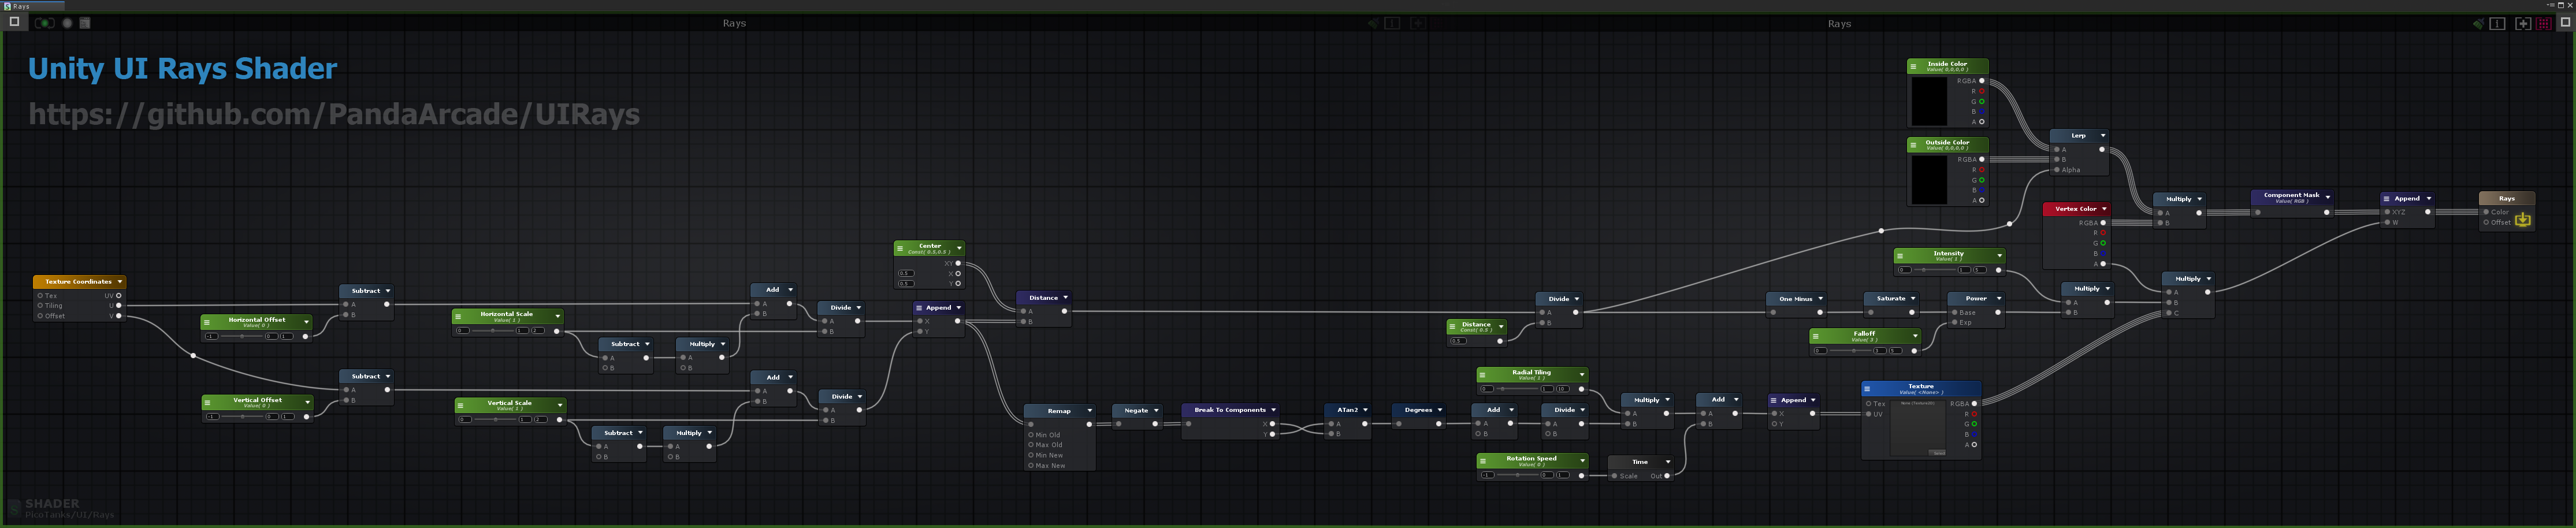
Task: Click Distance constant 0.5 value field
Action: tap(1459, 341)
